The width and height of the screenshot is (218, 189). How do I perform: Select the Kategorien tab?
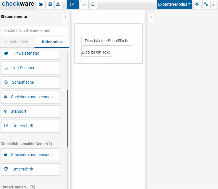[x=52, y=42]
